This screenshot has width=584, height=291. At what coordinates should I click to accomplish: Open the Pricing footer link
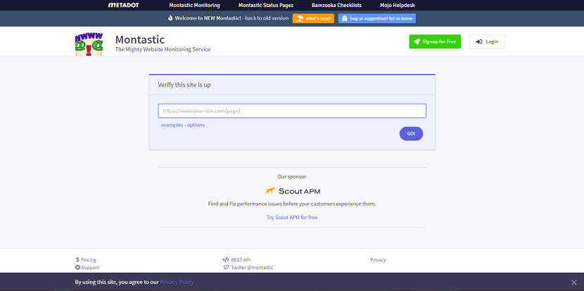[x=86, y=260]
